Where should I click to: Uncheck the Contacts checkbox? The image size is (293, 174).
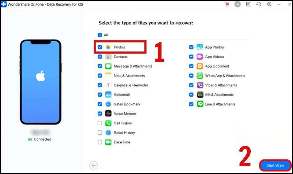click(100, 56)
